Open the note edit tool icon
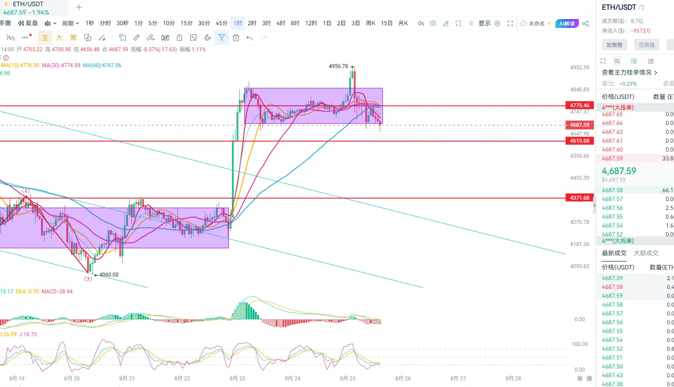The height and width of the screenshot is (387, 674). click(x=193, y=38)
